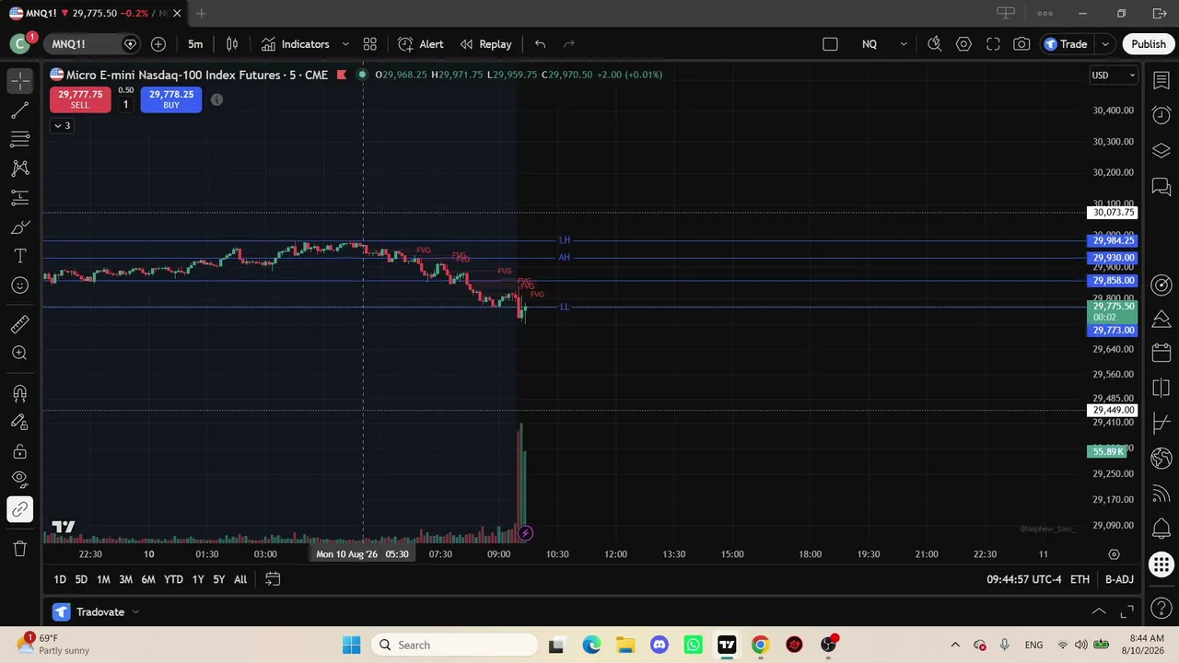Expand the favorite indicators dropdown arrow

(345, 44)
